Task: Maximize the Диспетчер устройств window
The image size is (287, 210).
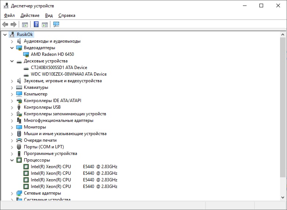Action: 261,6
